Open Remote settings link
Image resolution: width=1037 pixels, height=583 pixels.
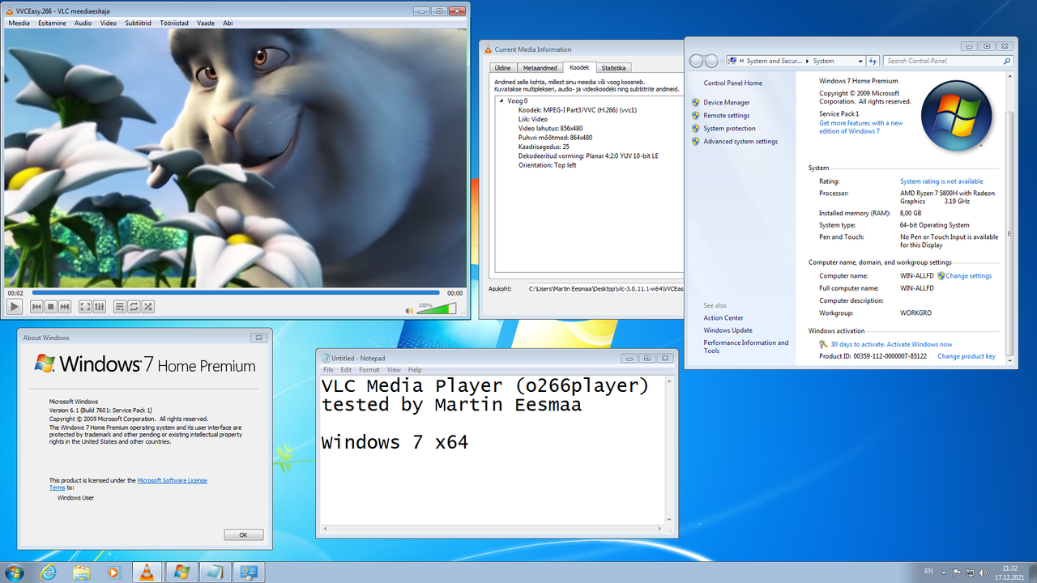[x=727, y=116]
